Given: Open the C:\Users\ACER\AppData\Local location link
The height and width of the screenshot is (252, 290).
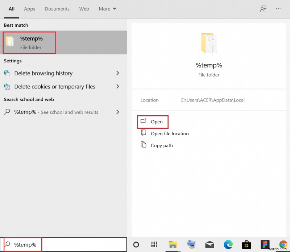Looking at the screenshot, I should coord(212,100).
